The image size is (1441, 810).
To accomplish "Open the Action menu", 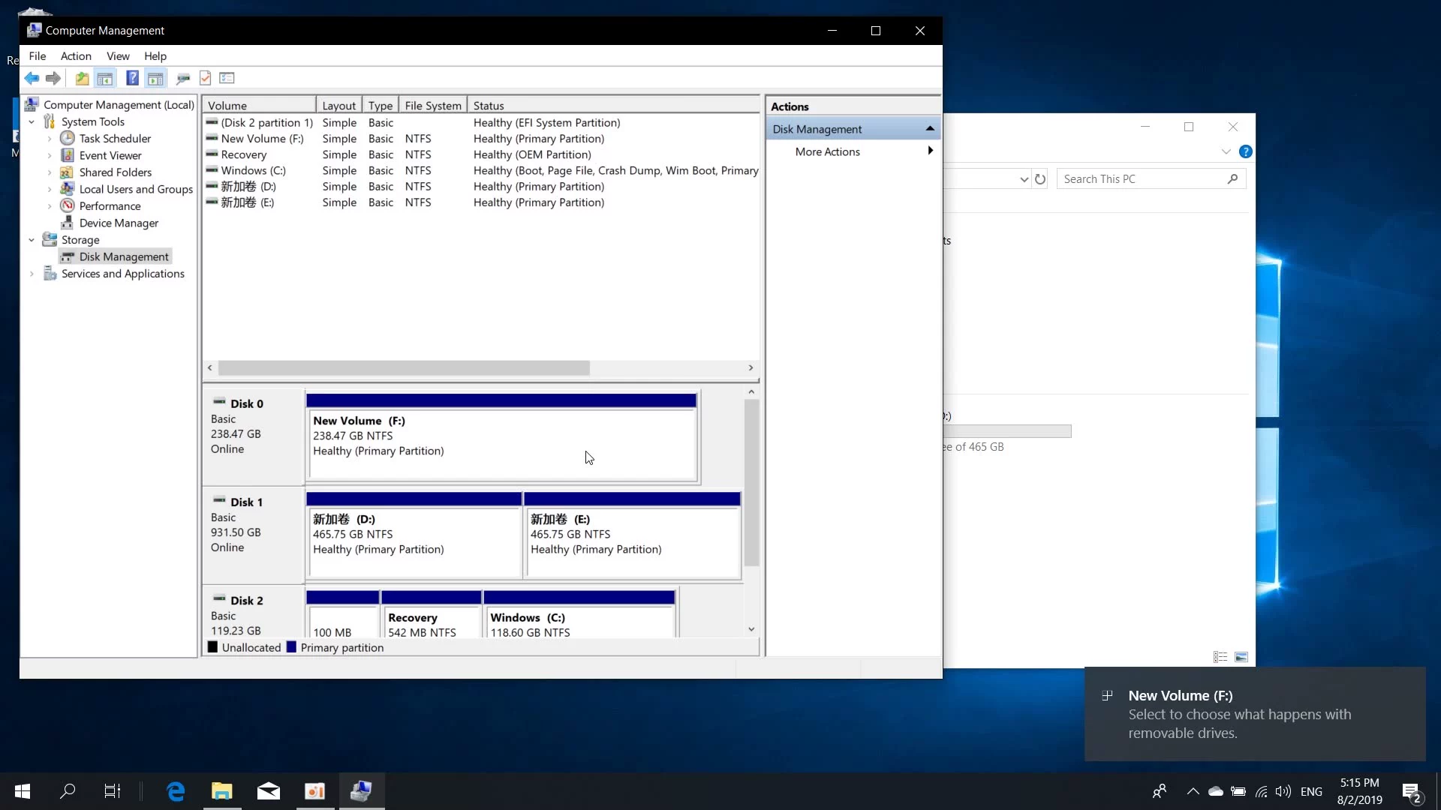I will (76, 56).
